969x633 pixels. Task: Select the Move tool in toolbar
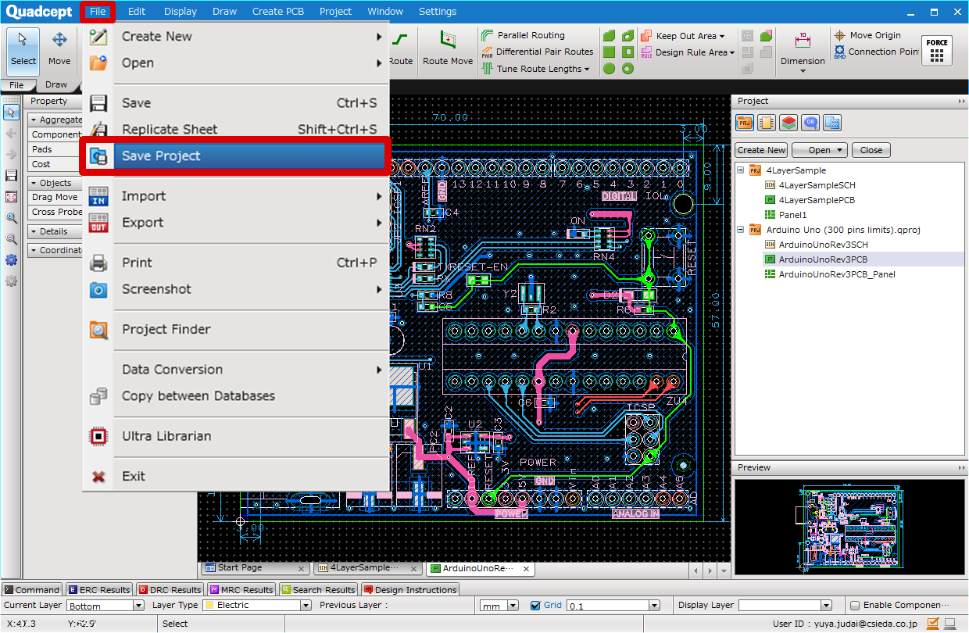click(59, 48)
